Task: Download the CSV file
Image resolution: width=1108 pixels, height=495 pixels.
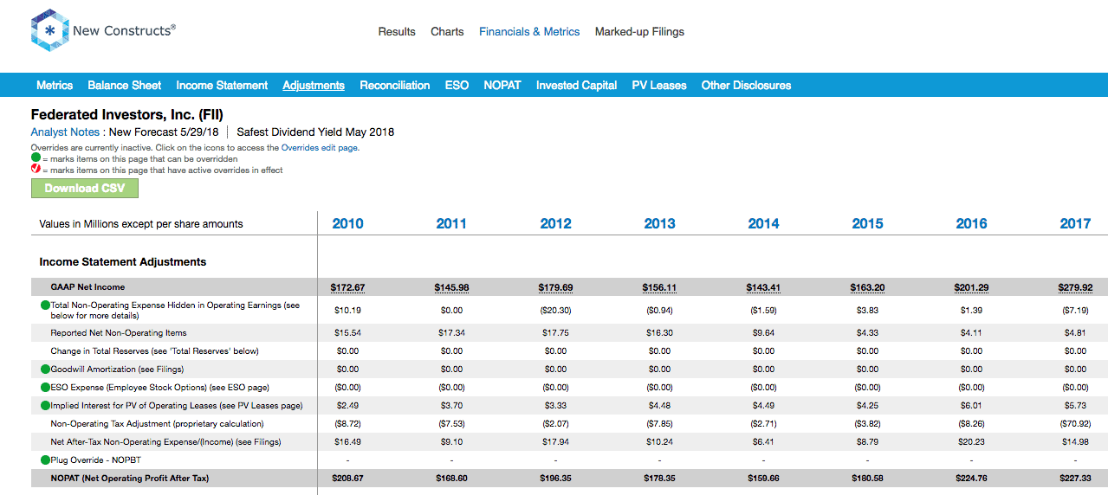Action: tap(84, 188)
